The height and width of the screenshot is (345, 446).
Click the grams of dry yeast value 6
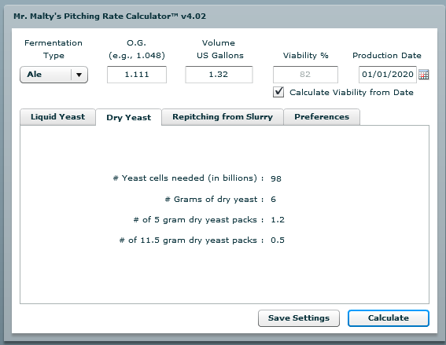tap(274, 199)
